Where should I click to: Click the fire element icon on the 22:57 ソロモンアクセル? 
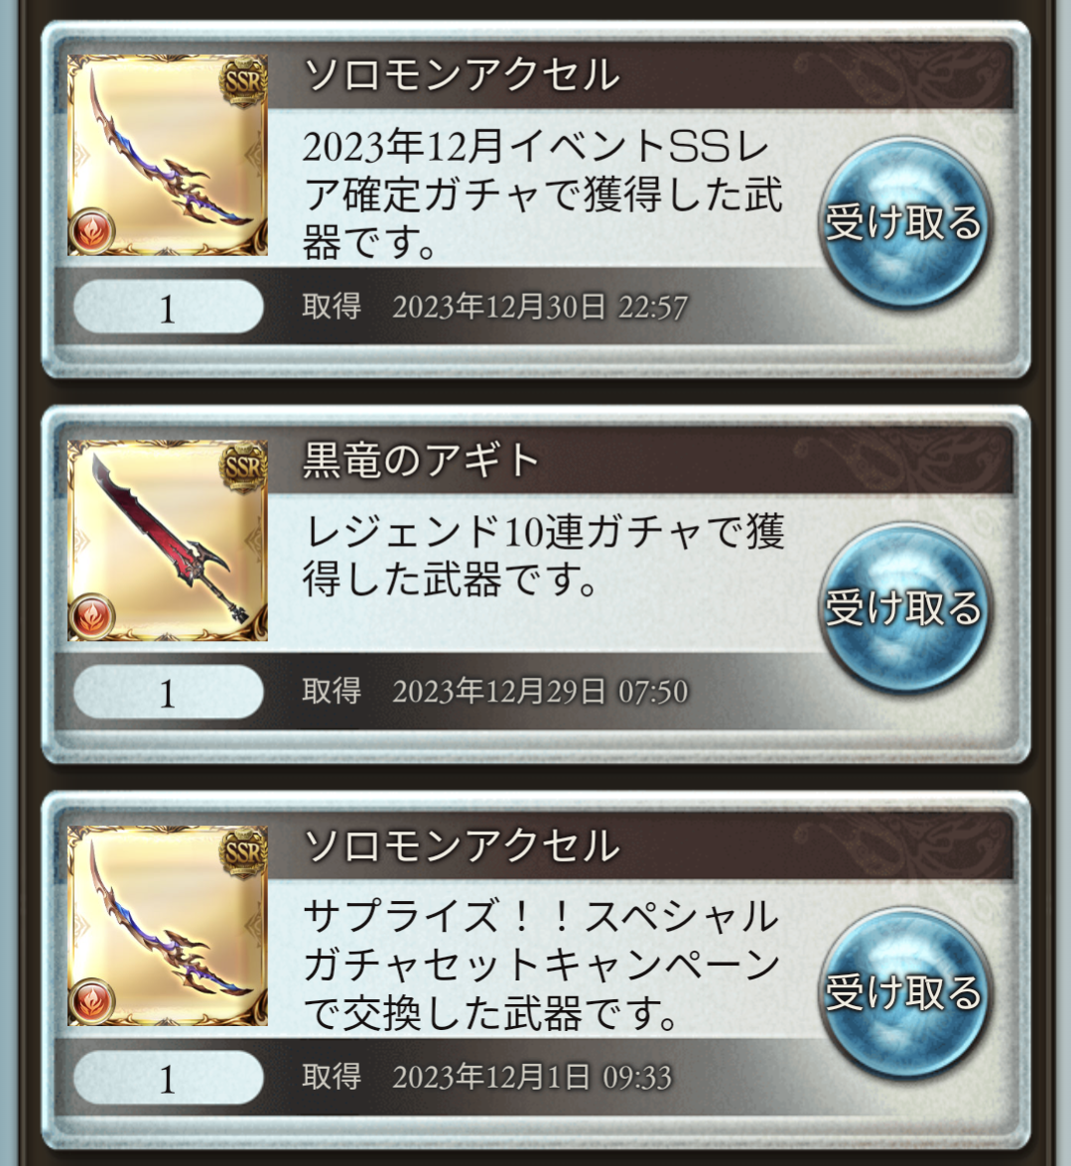click(x=92, y=231)
